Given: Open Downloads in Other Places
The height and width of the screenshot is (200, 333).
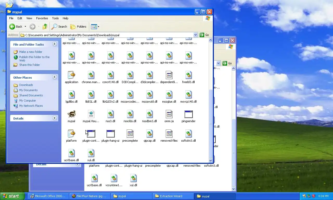Looking at the screenshot, I should coord(26,85).
